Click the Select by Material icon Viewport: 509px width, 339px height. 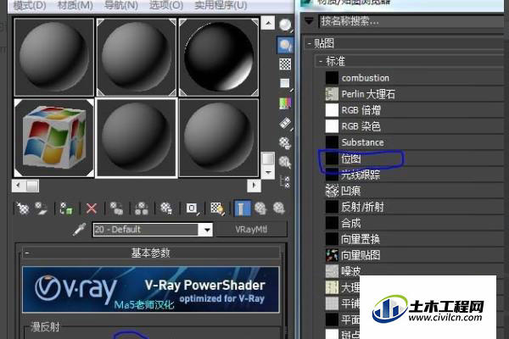(x=285, y=162)
